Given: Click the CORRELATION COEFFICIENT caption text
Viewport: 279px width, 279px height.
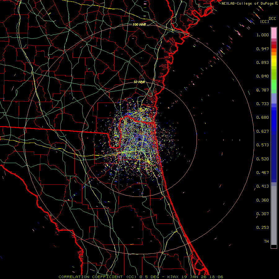Looking at the screenshot, I should point(91,277).
